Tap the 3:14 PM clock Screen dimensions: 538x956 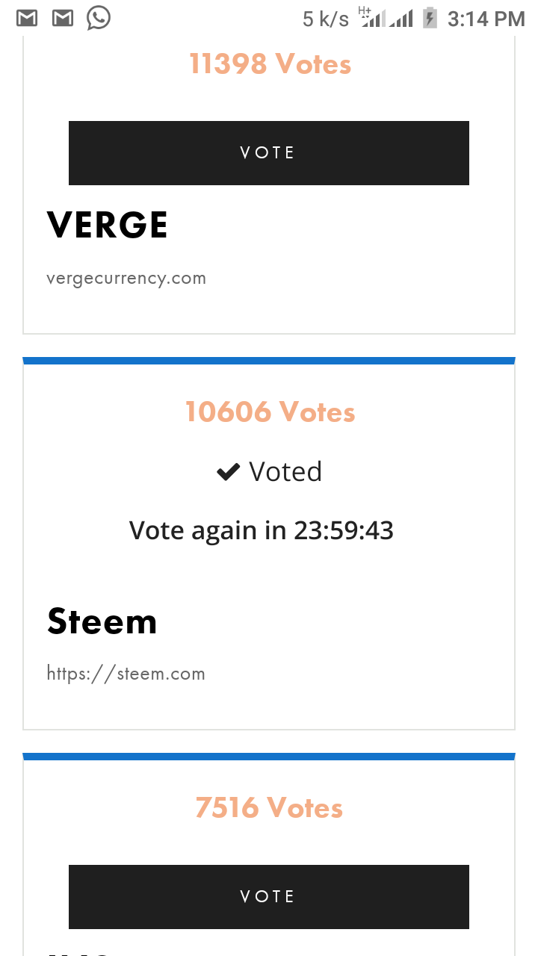pyautogui.click(x=486, y=19)
